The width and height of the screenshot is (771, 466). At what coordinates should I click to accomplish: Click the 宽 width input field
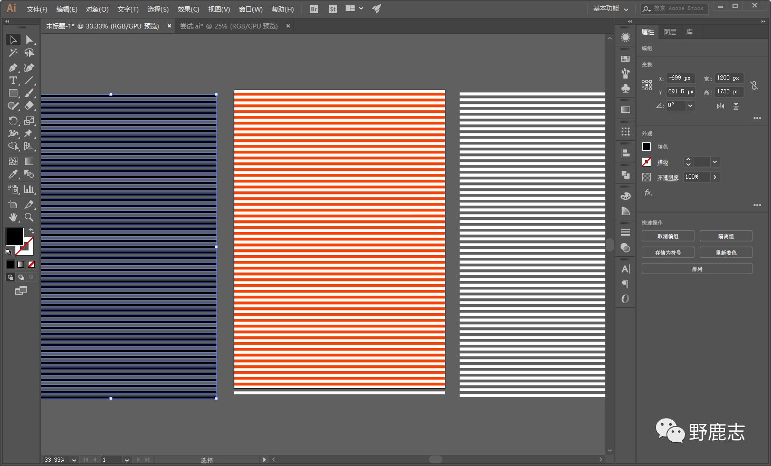point(728,78)
